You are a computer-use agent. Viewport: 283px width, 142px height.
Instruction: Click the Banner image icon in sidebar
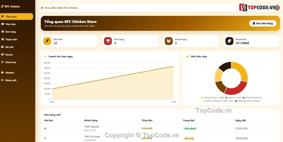click(2, 55)
